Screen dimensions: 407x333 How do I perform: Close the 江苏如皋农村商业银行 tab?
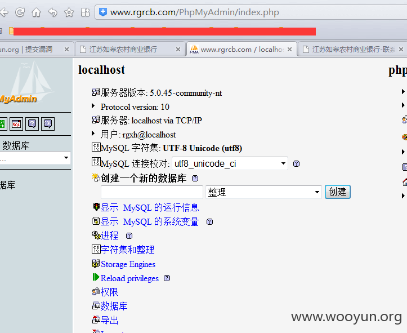click(178, 49)
